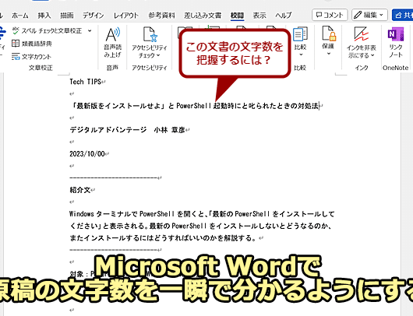This screenshot has width=413, height=316.
Task: Click the PowerShell headline text in the document
Action: pos(194,106)
